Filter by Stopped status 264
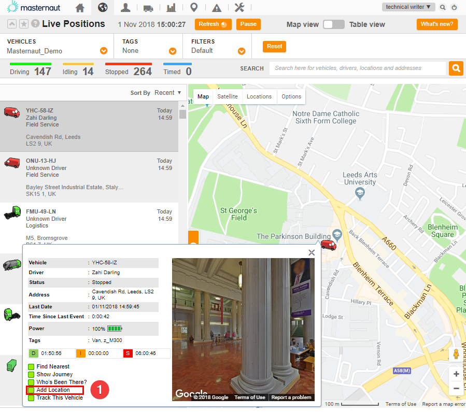Screen dimensions: 466x412 pyautogui.click(x=129, y=69)
